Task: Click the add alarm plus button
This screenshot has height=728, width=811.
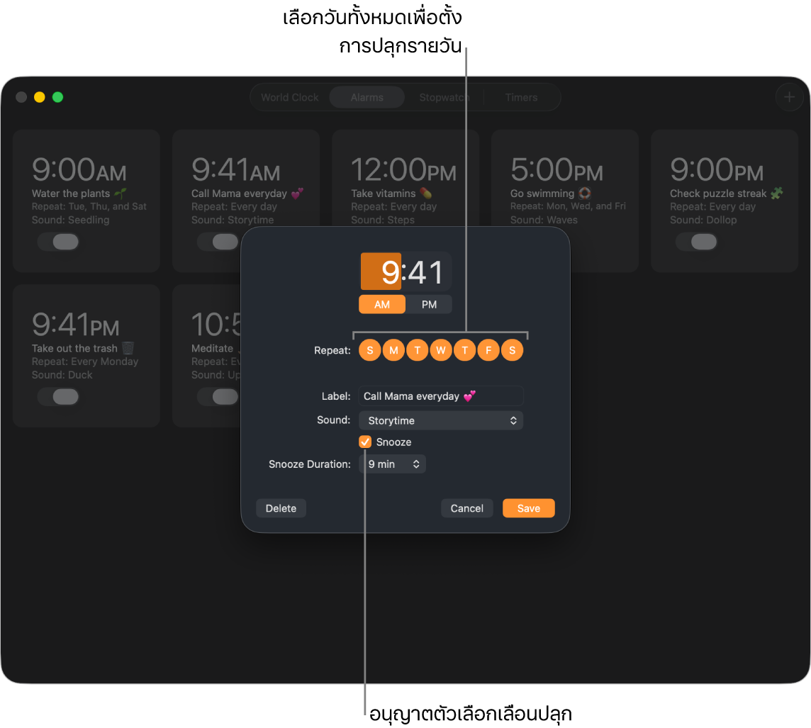Action: point(789,97)
